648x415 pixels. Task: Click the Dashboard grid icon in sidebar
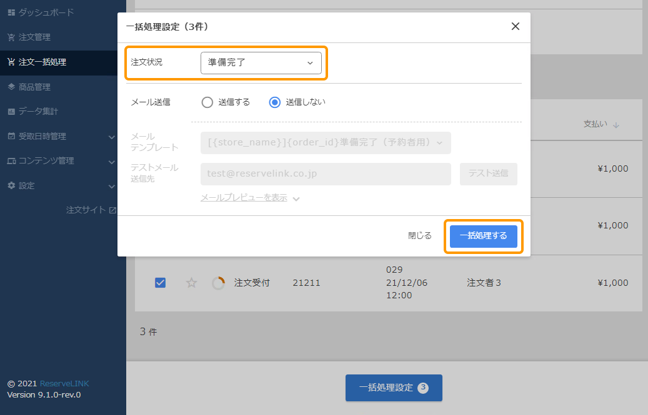11,12
